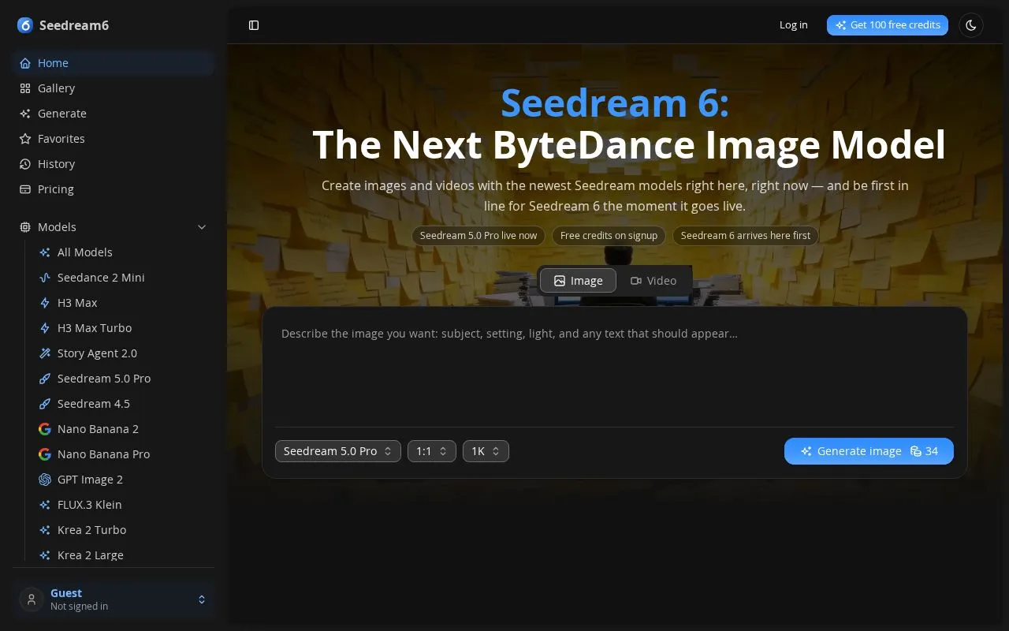The height and width of the screenshot is (631, 1009).
Task: Click the Log in link
Action: (x=793, y=25)
